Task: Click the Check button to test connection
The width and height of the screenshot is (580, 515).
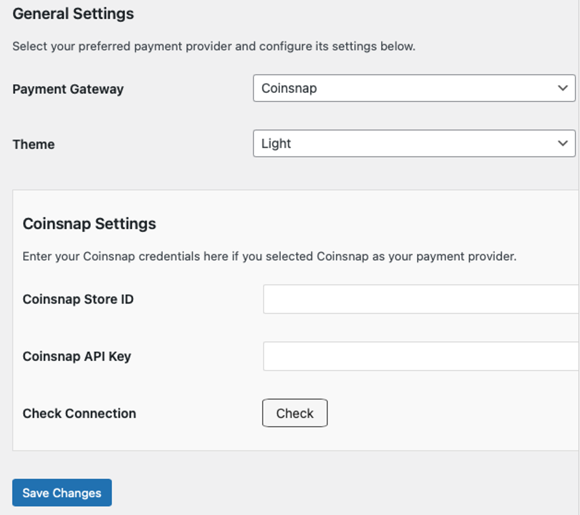Action: [294, 413]
